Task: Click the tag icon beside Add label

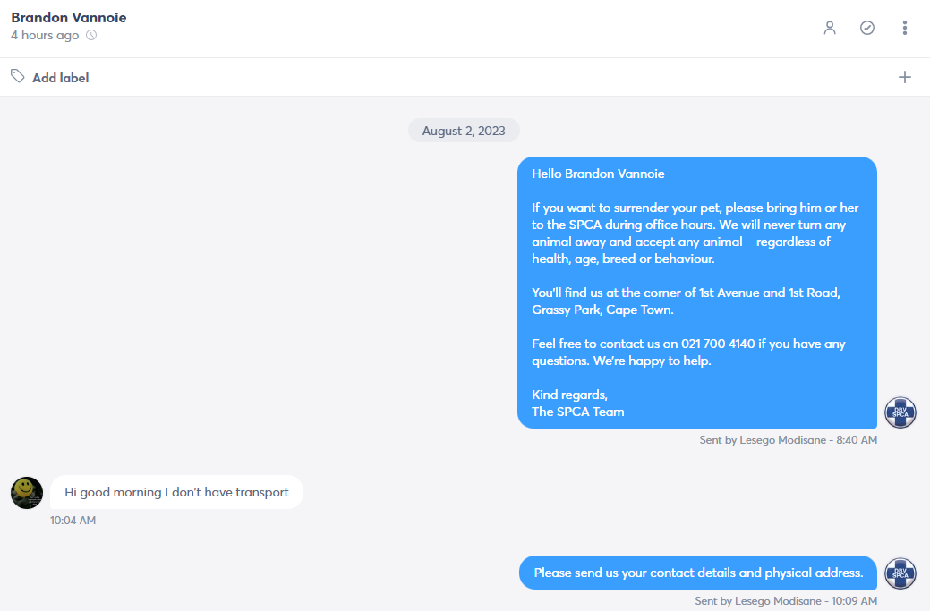Action: 18,76
